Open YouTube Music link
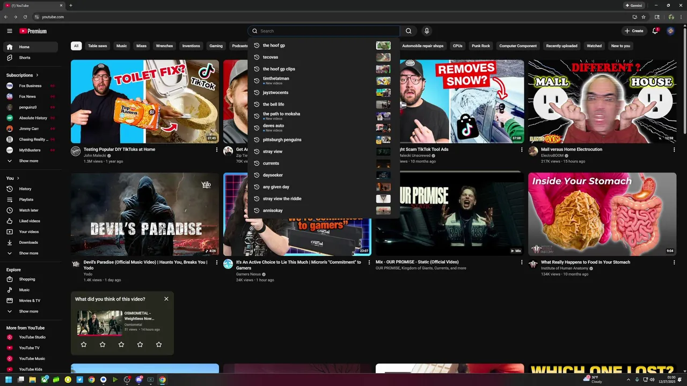This screenshot has height=386, width=687. pos(30,359)
